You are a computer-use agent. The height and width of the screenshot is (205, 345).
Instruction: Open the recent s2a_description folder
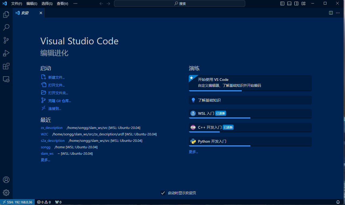coord(53,141)
